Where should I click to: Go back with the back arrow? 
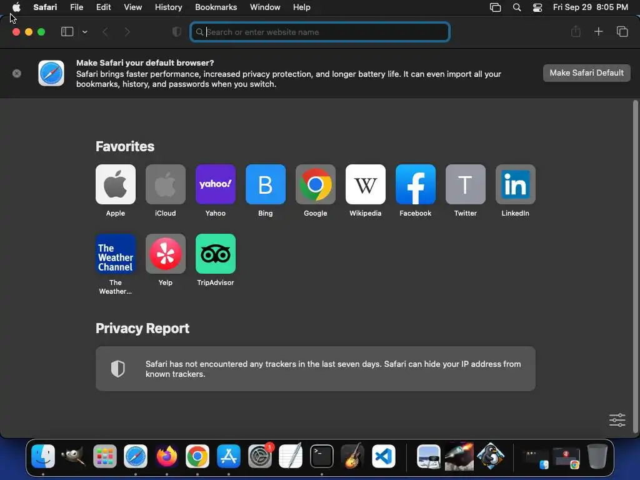click(105, 32)
